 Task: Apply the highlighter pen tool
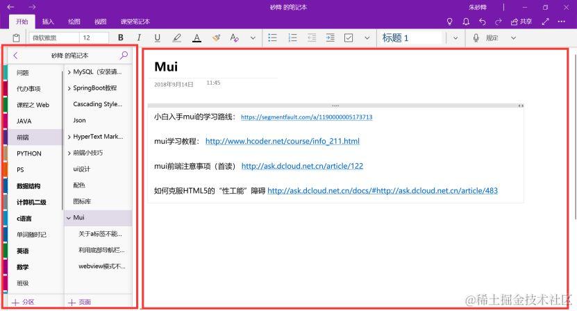point(177,38)
